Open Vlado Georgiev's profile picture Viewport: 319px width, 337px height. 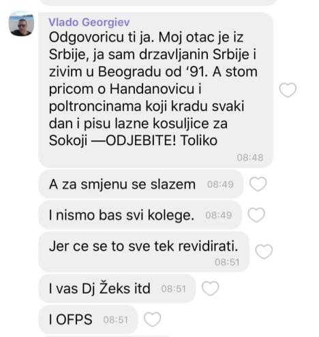pos(21,24)
